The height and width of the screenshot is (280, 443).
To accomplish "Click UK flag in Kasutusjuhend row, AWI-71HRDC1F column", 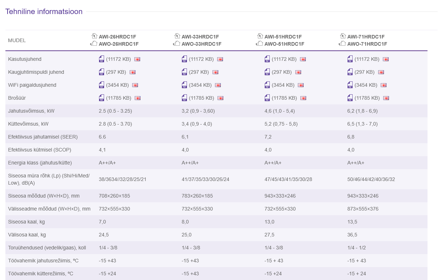I will (386, 59).
